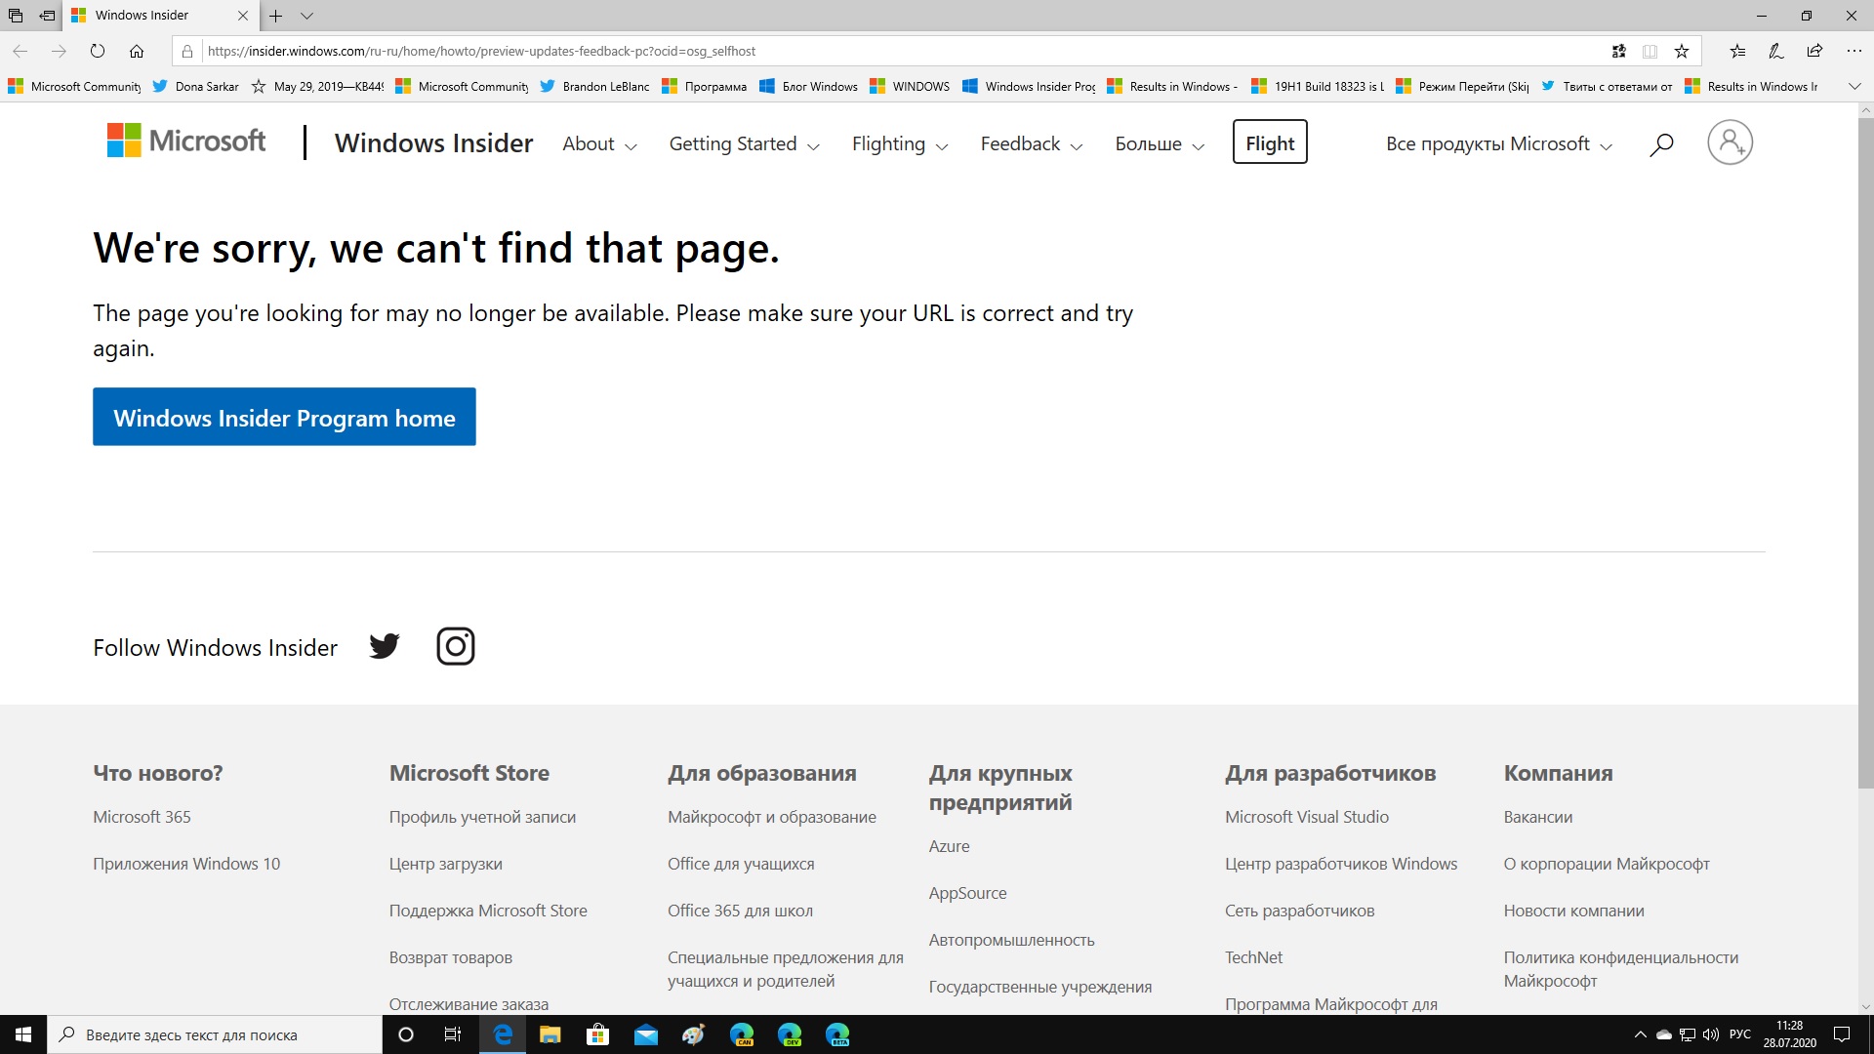Click the account sign-in avatar icon

[1730, 142]
